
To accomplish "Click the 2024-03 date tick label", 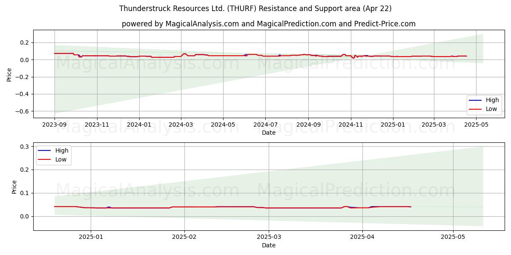I will [x=181, y=125].
